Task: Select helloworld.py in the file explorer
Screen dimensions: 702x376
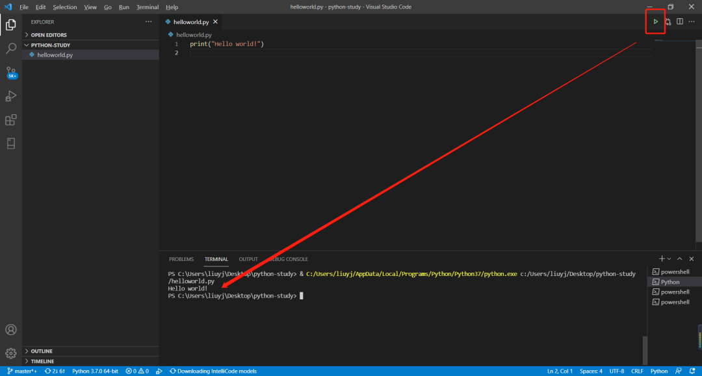Action: point(90,55)
